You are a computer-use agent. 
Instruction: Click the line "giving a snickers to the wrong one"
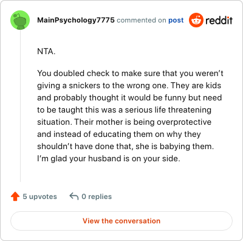[x=103, y=86]
